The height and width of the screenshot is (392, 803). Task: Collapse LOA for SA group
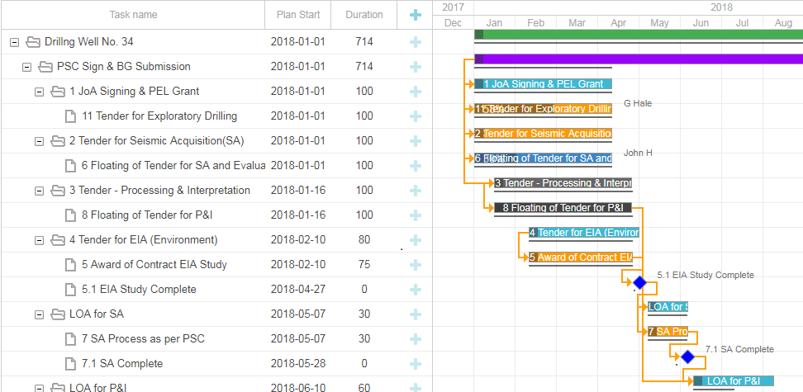tap(39, 314)
